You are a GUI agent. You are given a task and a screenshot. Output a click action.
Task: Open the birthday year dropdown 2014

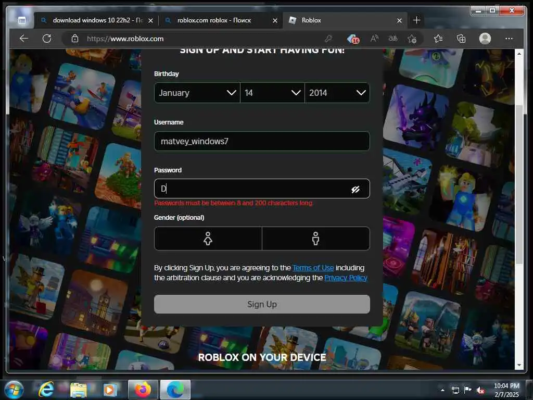click(x=337, y=93)
